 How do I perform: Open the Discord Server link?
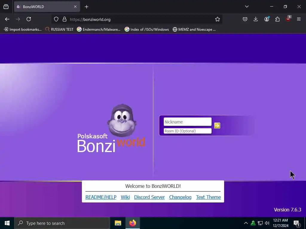[149, 197]
